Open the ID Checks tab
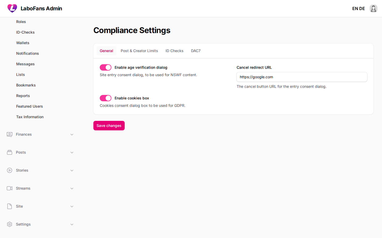The image size is (382, 238). click(175, 51)
